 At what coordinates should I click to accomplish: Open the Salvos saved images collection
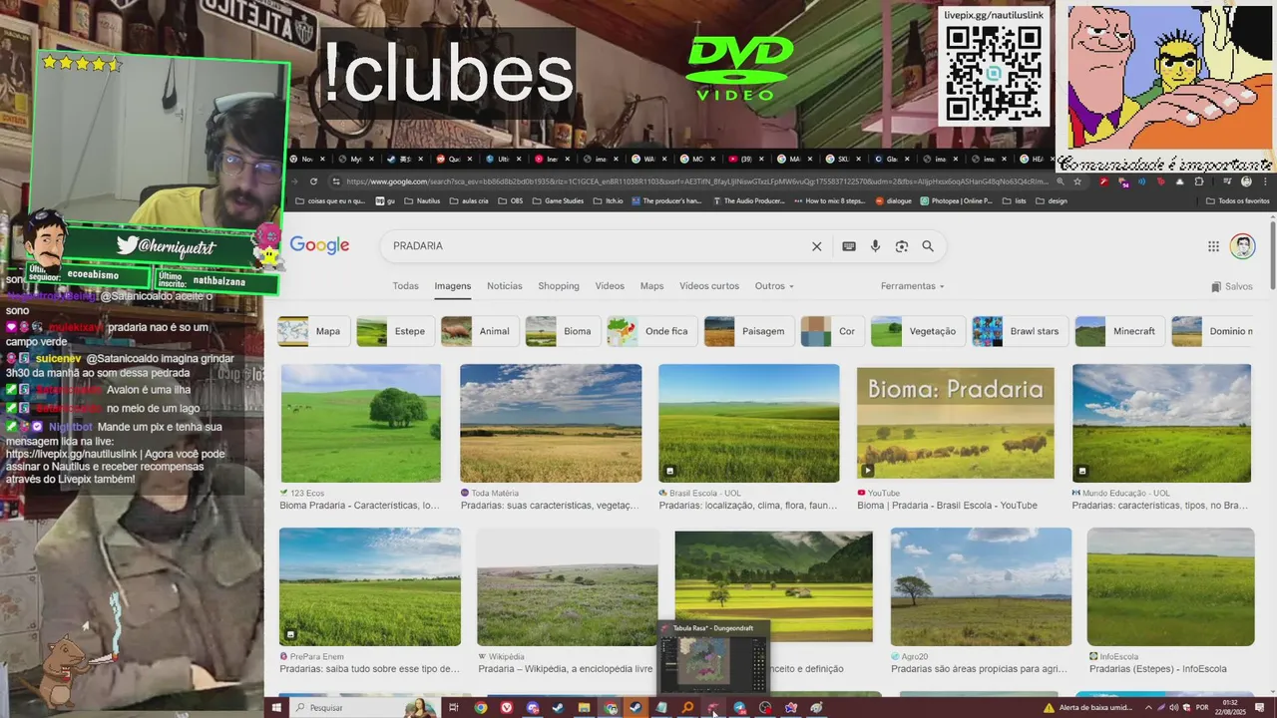[1232, 286]
